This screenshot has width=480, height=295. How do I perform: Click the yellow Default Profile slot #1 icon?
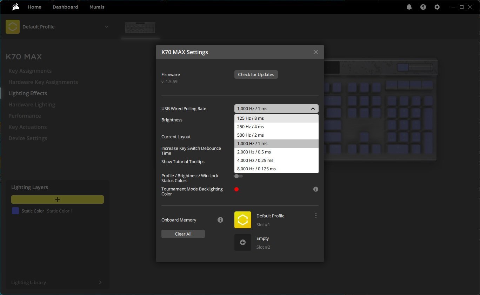(243, 220)
